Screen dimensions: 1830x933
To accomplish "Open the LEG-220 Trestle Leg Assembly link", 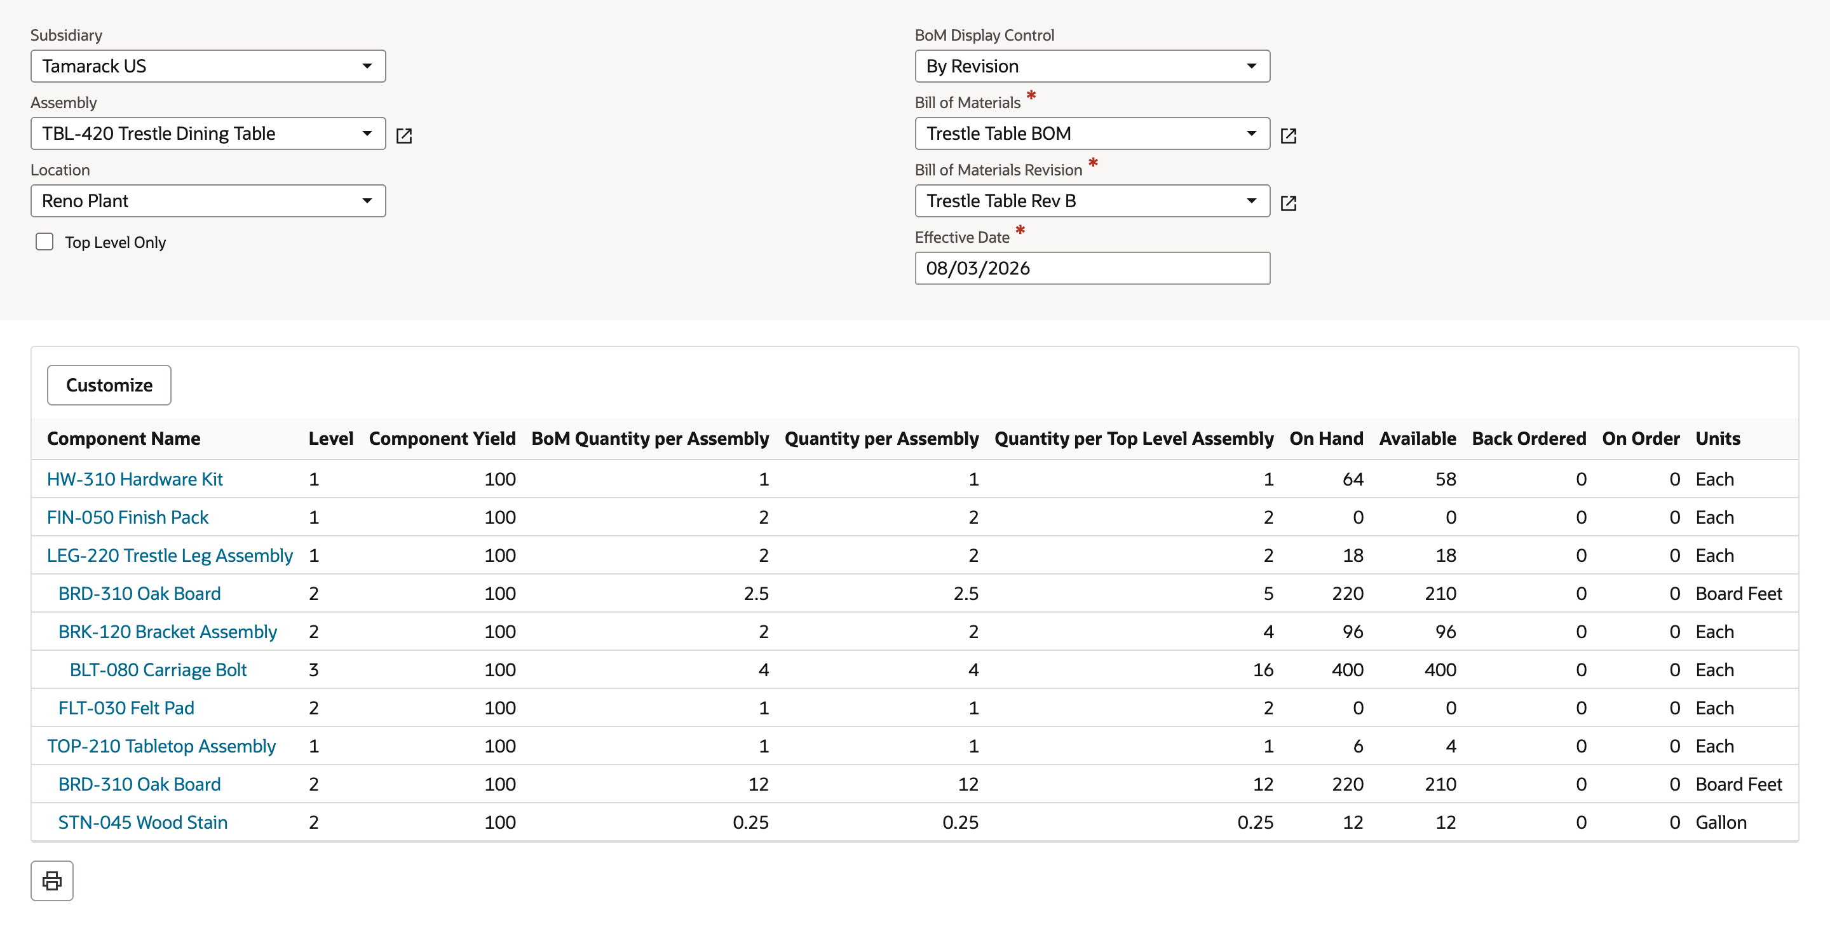I will pos(170,555).
